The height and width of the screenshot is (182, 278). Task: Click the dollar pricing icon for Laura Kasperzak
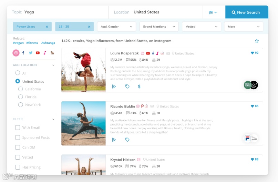(x=139, y=87)
